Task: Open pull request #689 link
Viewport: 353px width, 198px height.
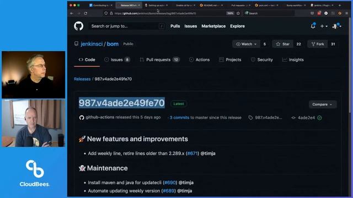Action: 169,191
